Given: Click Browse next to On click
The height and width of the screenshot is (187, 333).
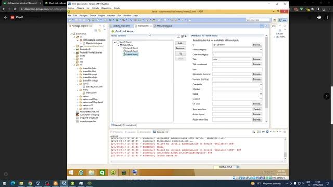Looking at the screenshot, I should tap(257, 104).
